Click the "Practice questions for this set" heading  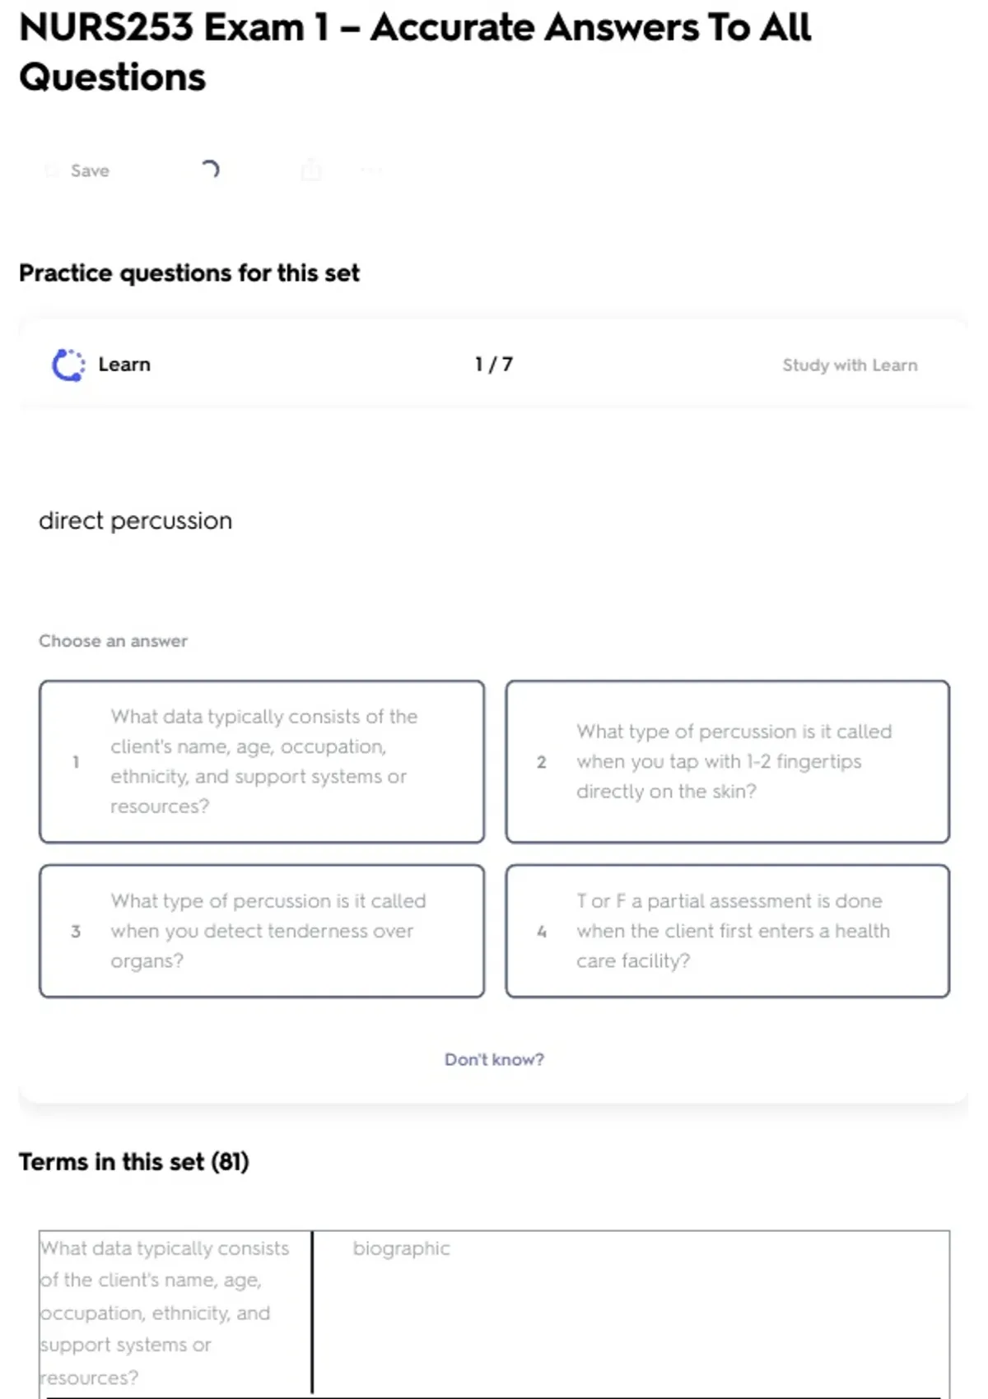click(x=189, y=273)
